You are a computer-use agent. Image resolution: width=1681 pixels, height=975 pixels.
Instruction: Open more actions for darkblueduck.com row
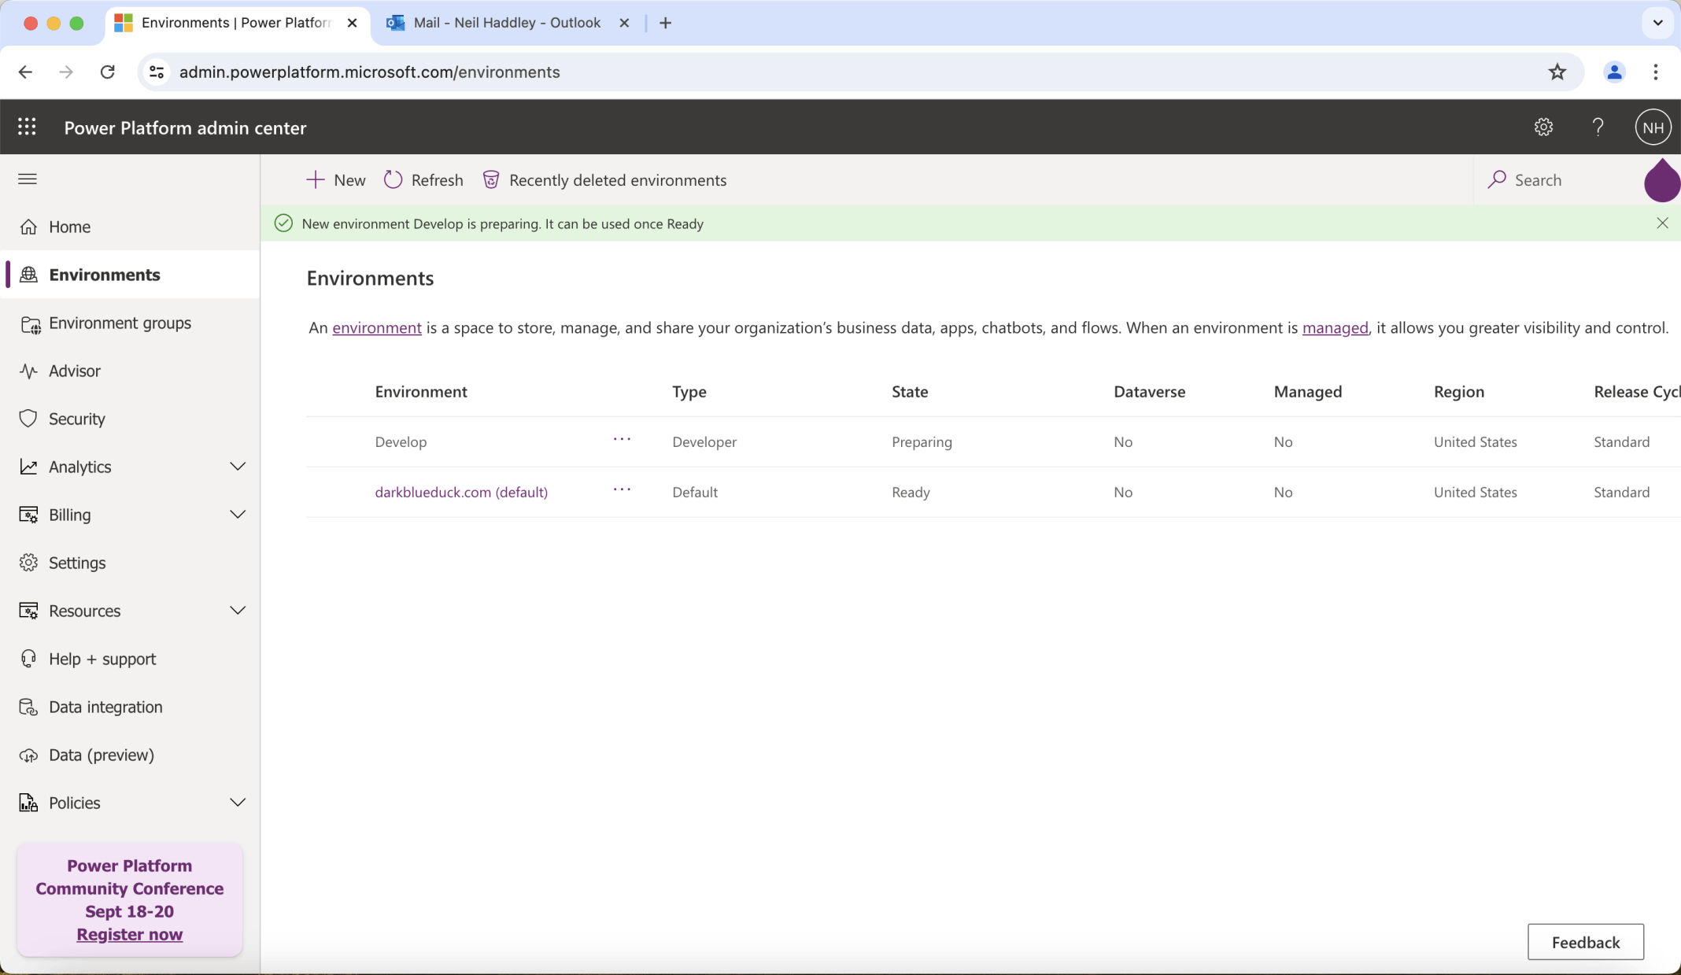[x=622, y=489]
